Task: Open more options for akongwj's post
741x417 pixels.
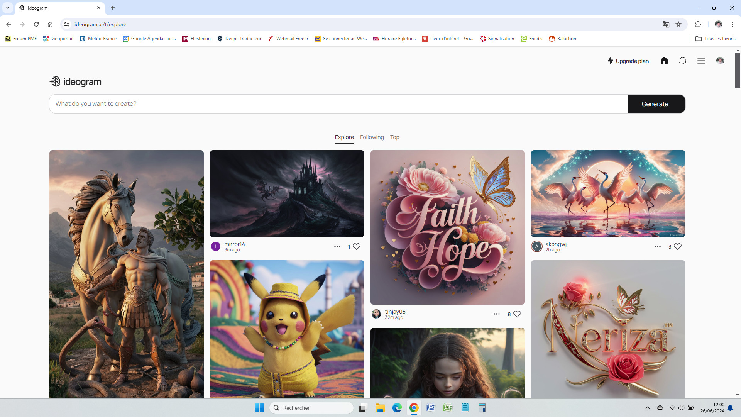Action: tap(658, 246)
